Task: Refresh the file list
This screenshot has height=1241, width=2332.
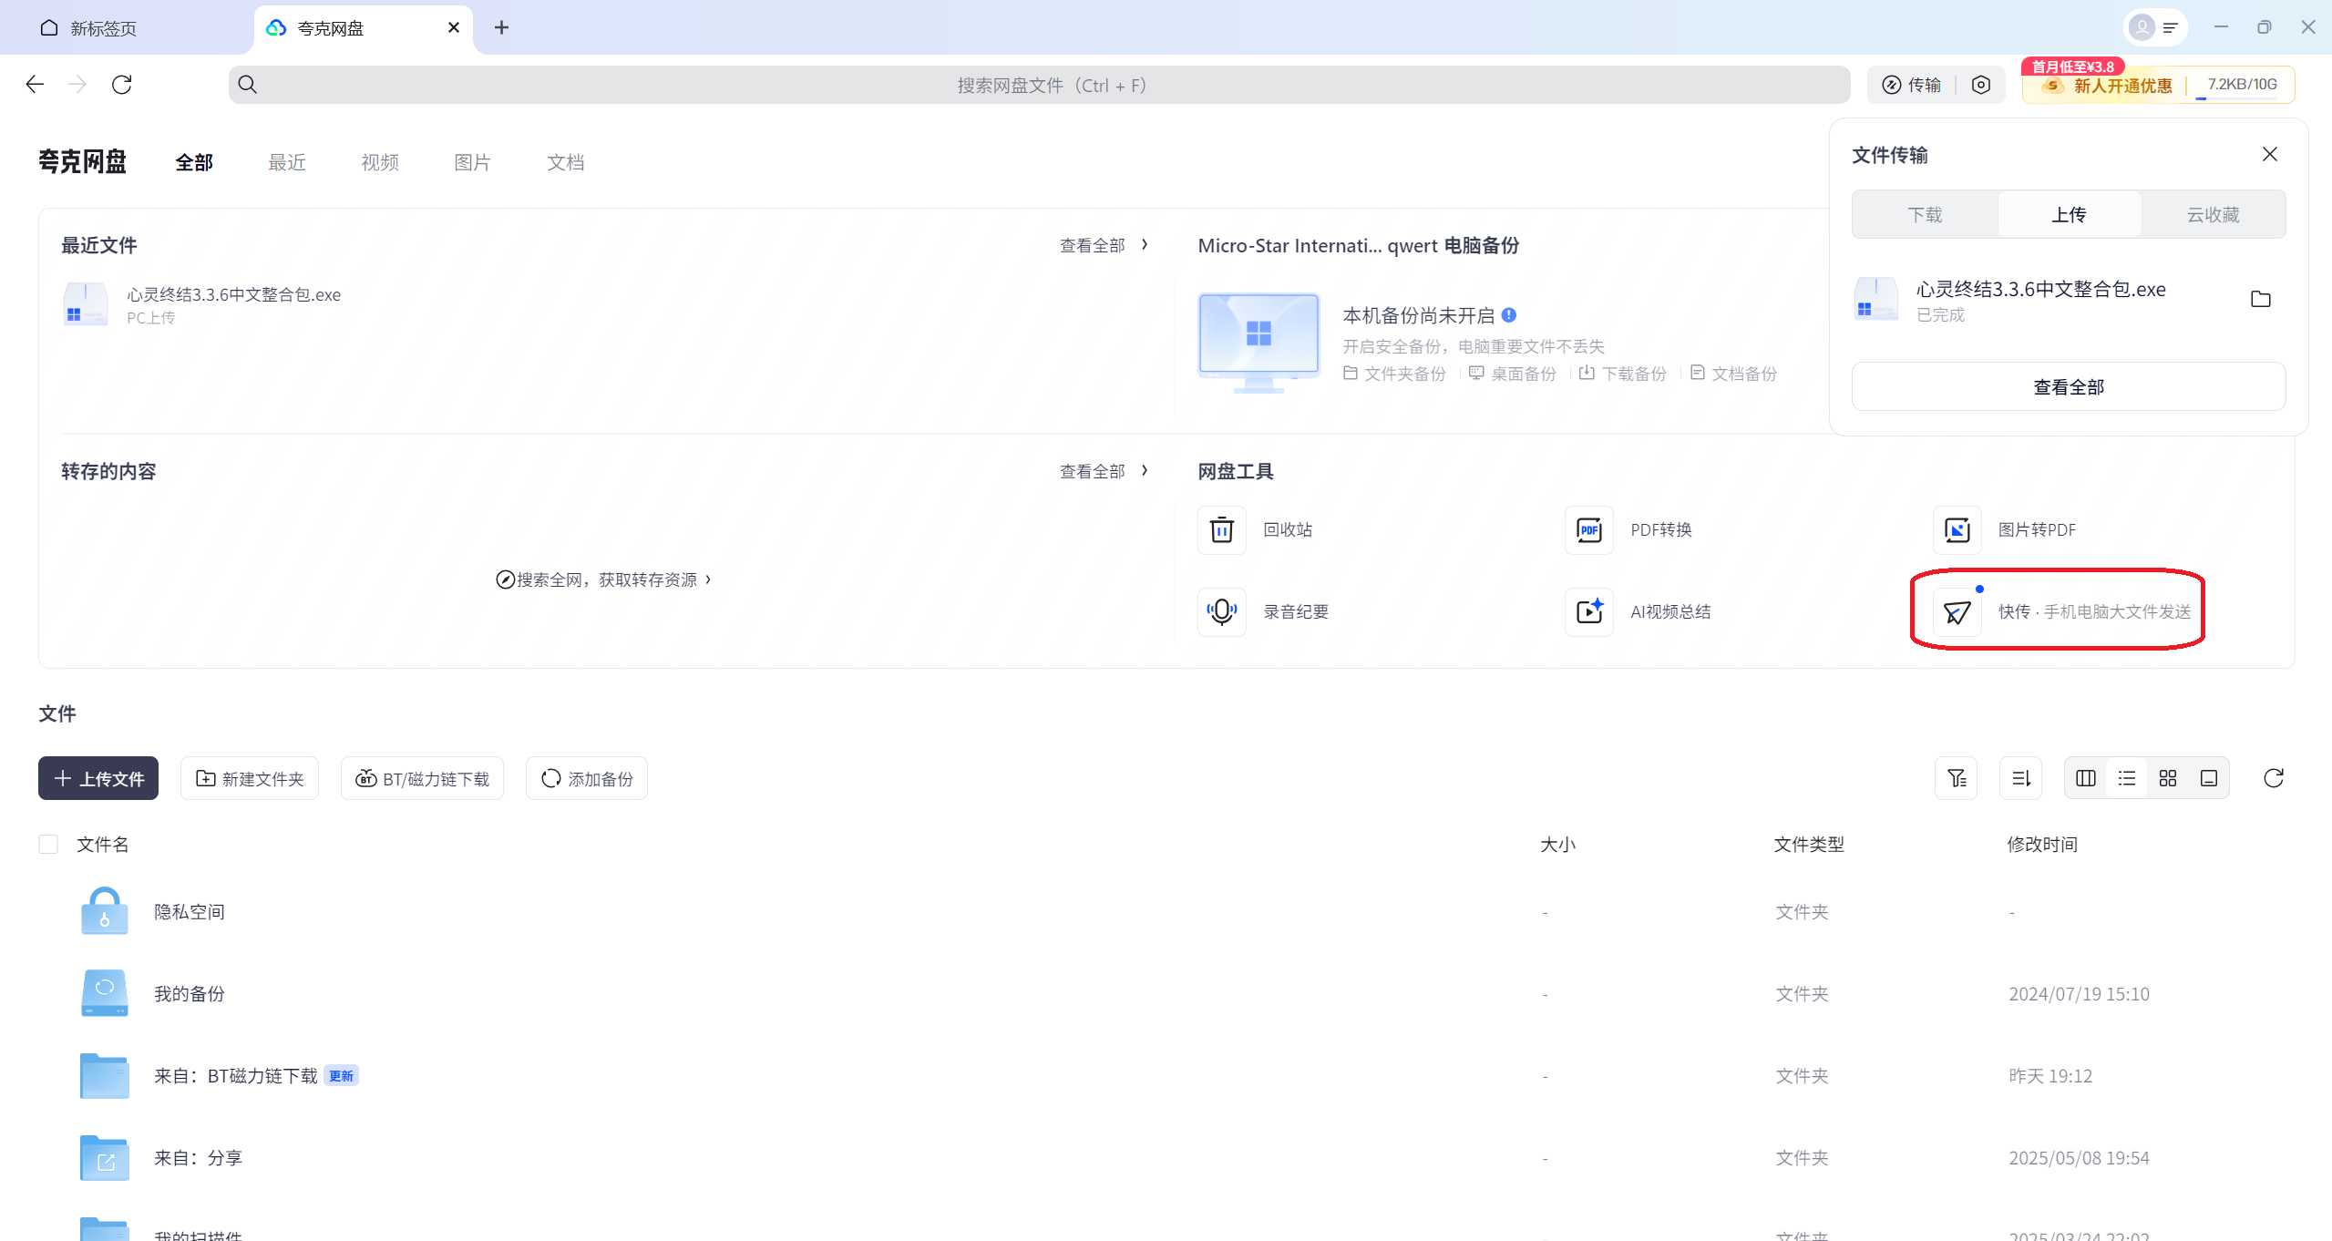Action: pyautogui.click(x=2273, y=779)
